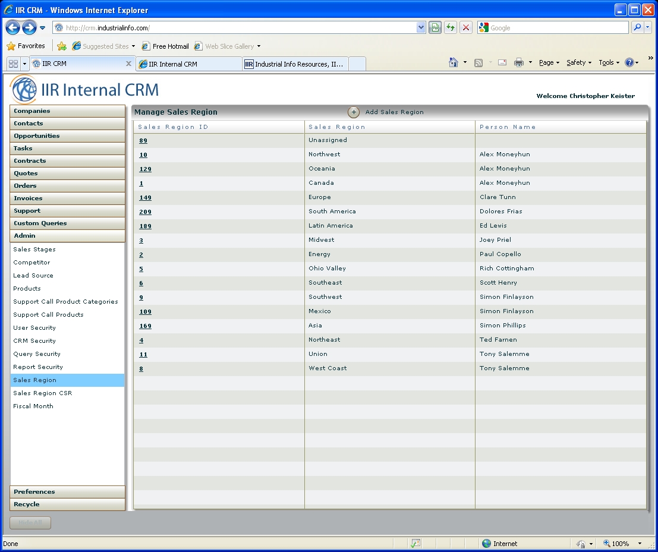Expand the Suggested Sites dropdown
The image size is (658, 552).
coord(133,46)
